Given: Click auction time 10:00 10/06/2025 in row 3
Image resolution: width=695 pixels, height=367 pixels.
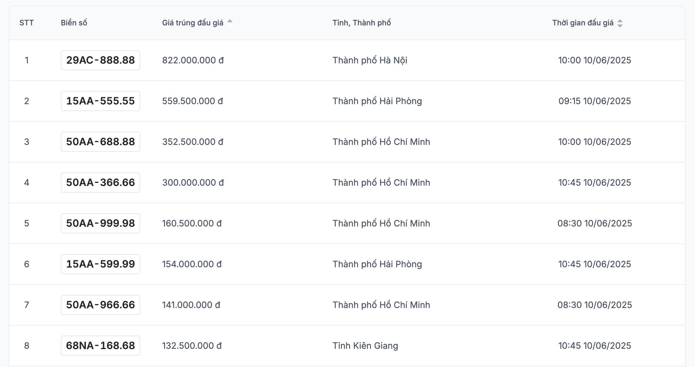Looking at the screenshot, I should (595, 142).
